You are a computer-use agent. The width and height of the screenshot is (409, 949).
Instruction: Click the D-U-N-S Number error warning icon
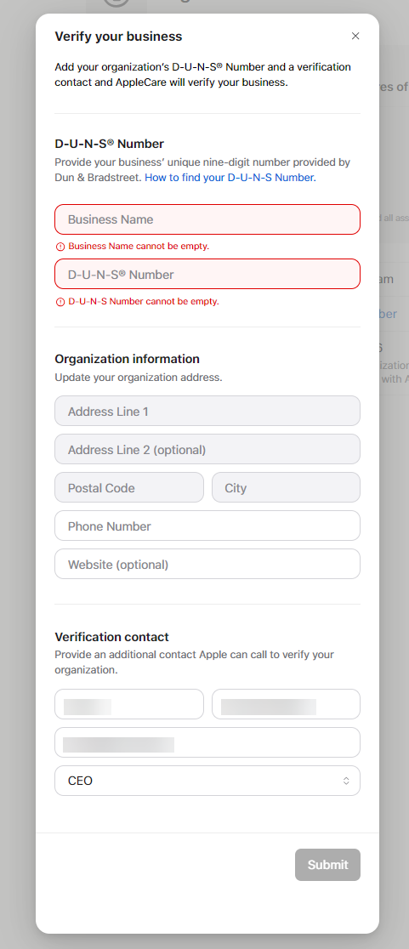point(60,301)
